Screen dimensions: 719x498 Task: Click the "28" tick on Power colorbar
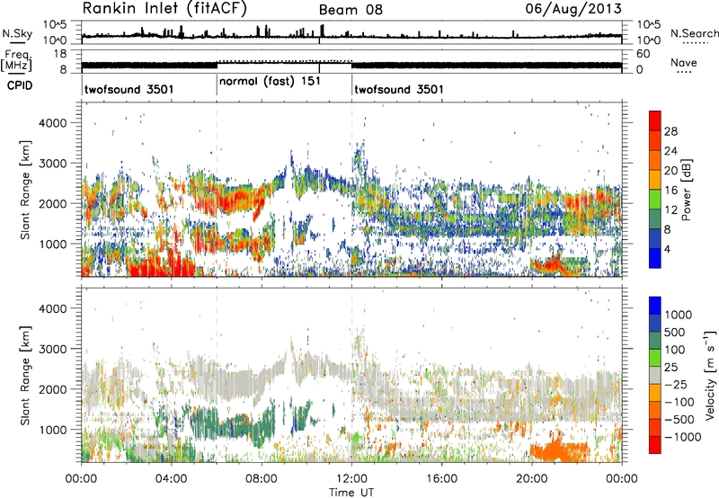pyautogui.click(x=670, y=131)
